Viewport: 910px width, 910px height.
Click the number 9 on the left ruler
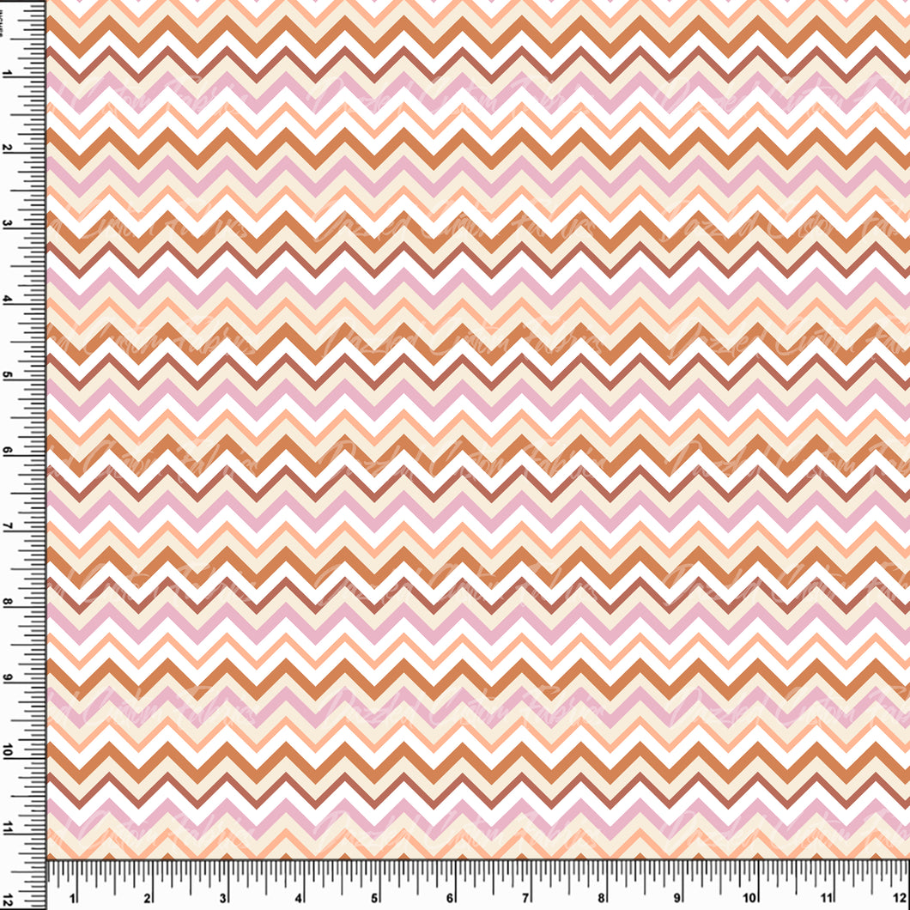8,677
